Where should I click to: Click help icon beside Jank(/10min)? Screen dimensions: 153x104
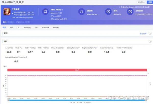[79, 48]
